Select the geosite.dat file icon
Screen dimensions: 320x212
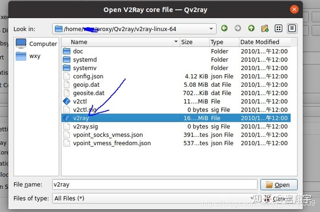point(67,93)
